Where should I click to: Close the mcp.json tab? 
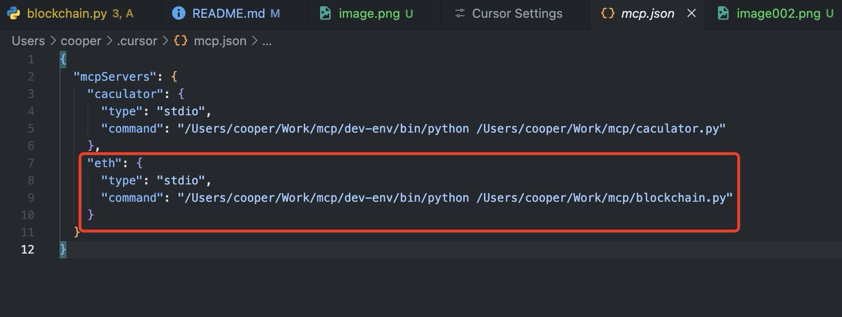(692, 13)
